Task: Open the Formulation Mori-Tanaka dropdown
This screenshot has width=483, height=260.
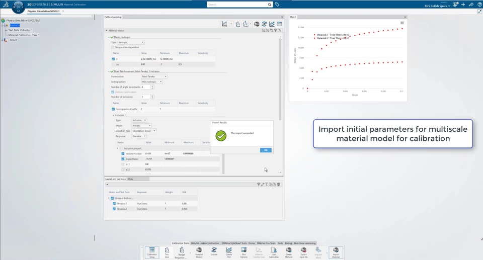Action: click(154, 76)
